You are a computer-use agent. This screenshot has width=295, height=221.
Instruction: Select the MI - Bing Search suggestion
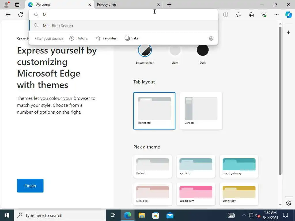123,26
